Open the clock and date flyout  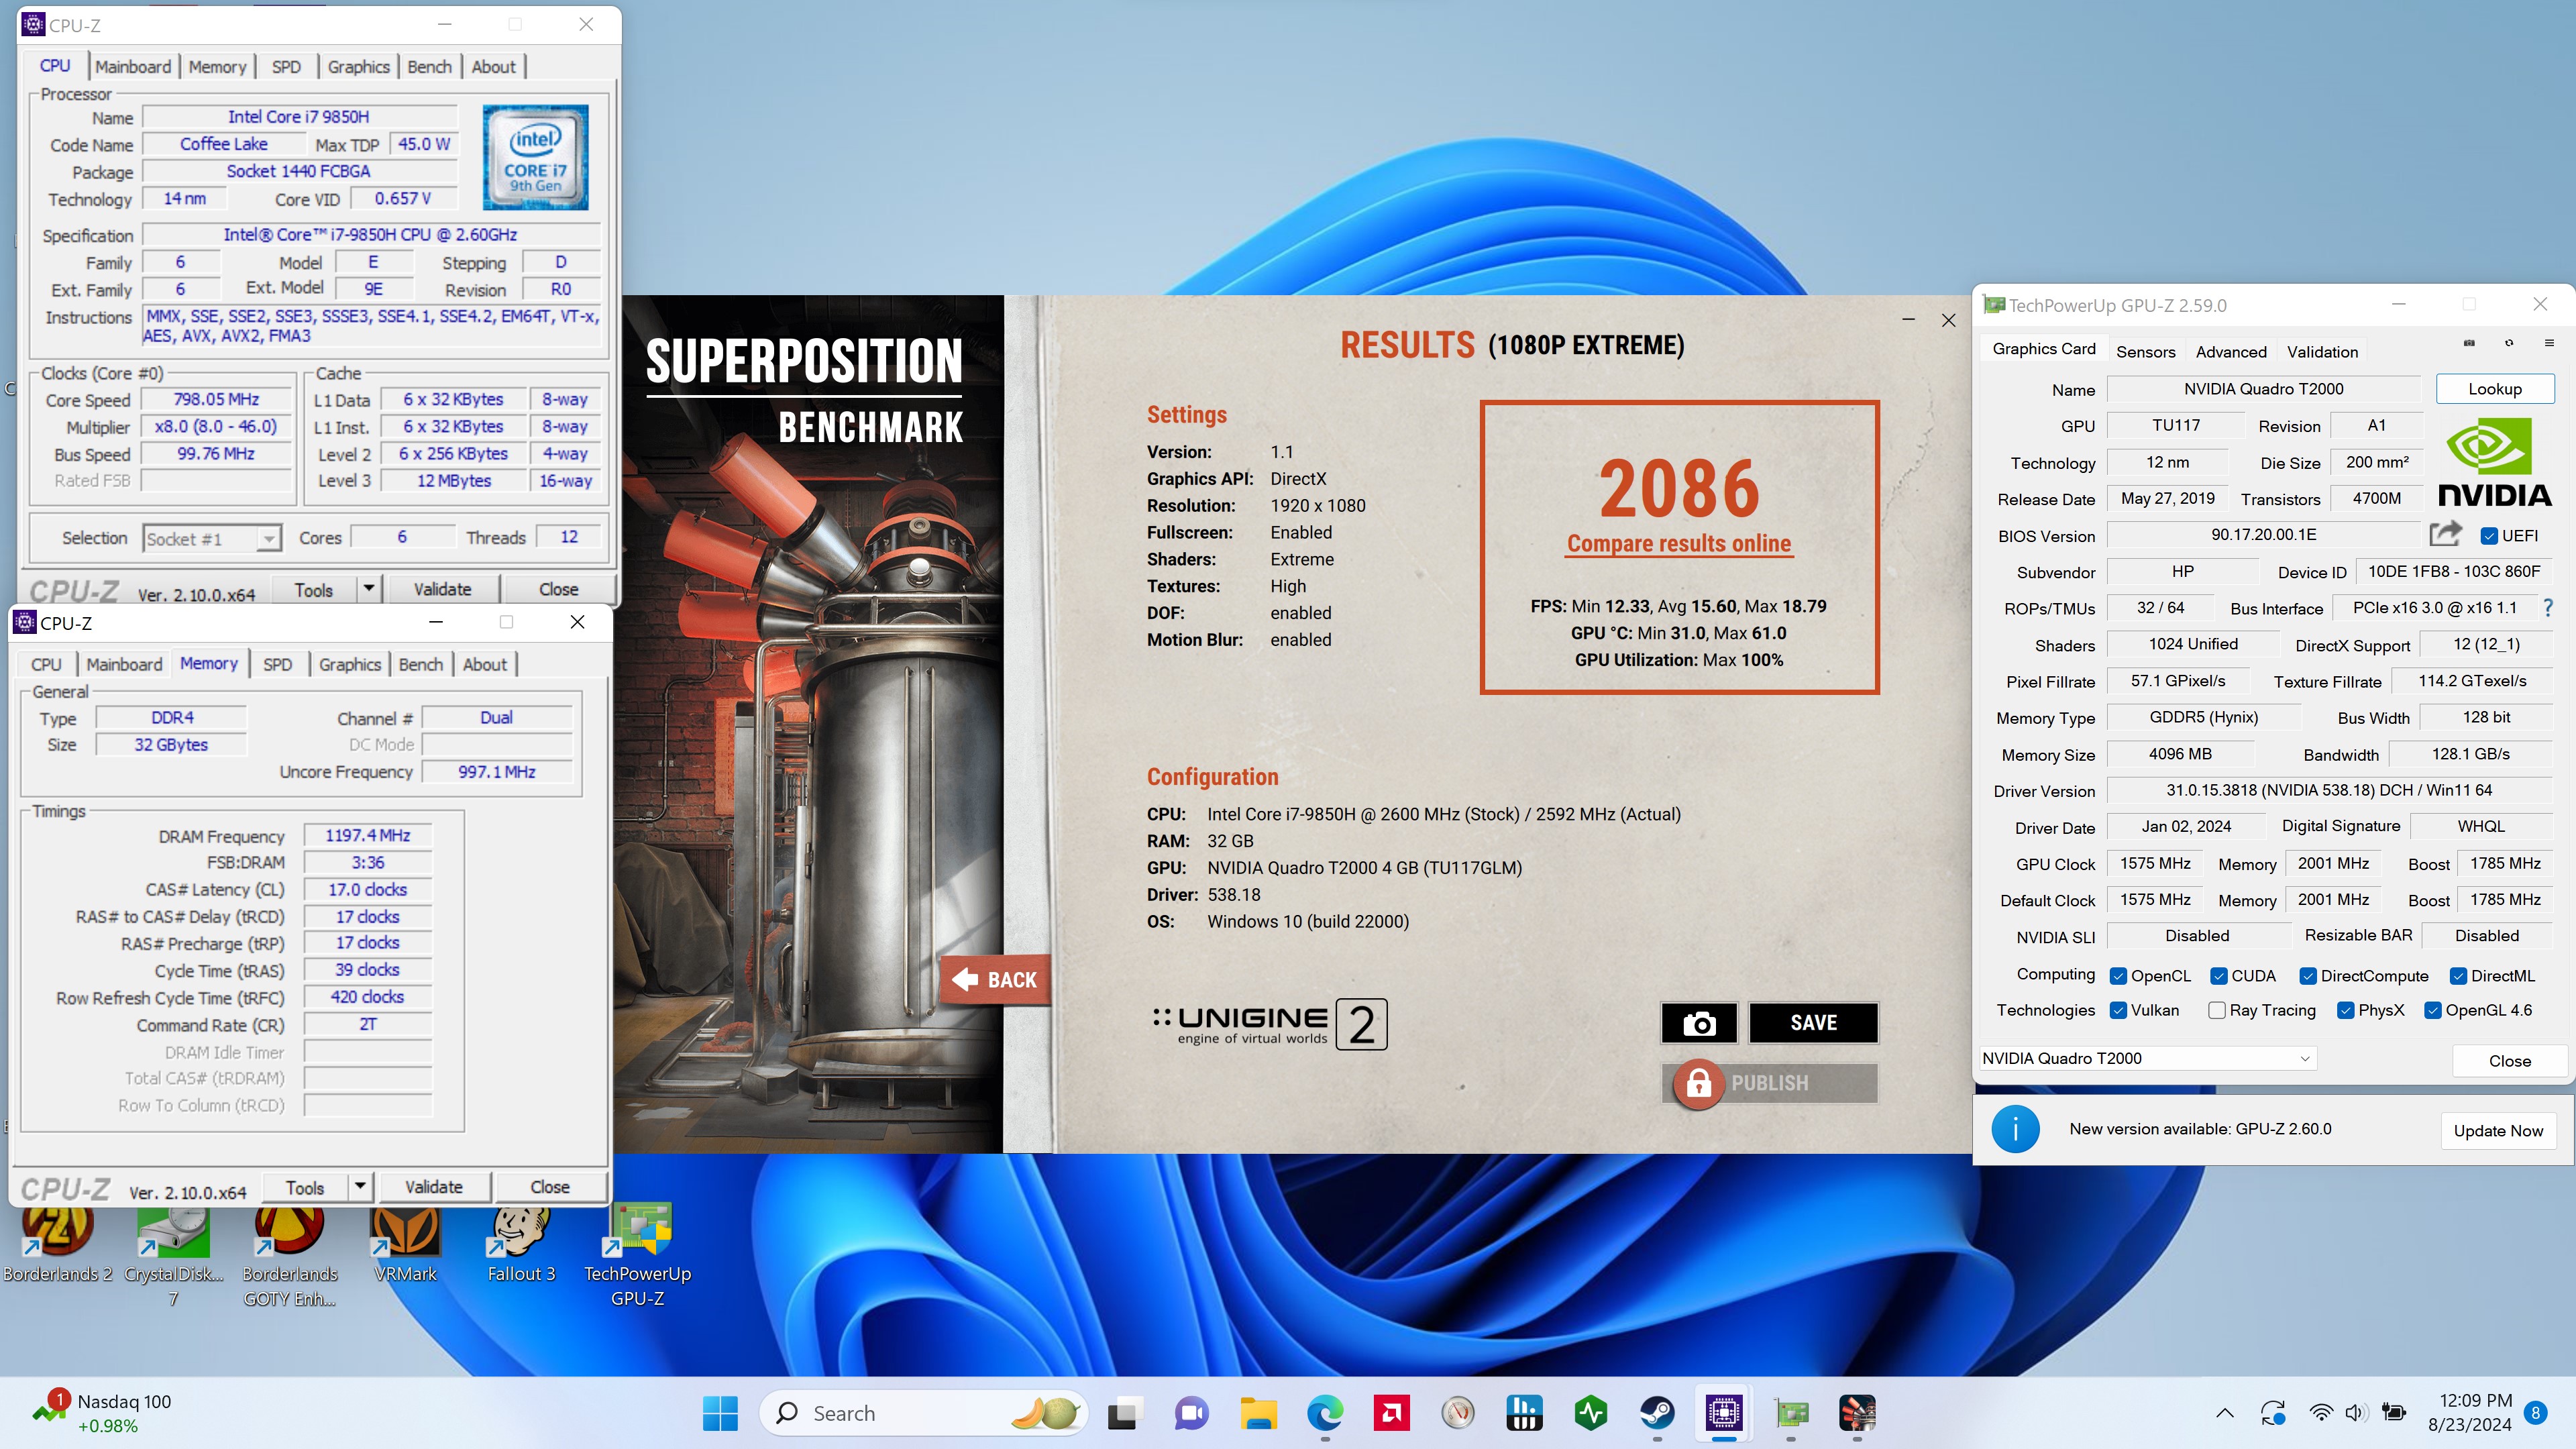click(x=2469, y=1413)
